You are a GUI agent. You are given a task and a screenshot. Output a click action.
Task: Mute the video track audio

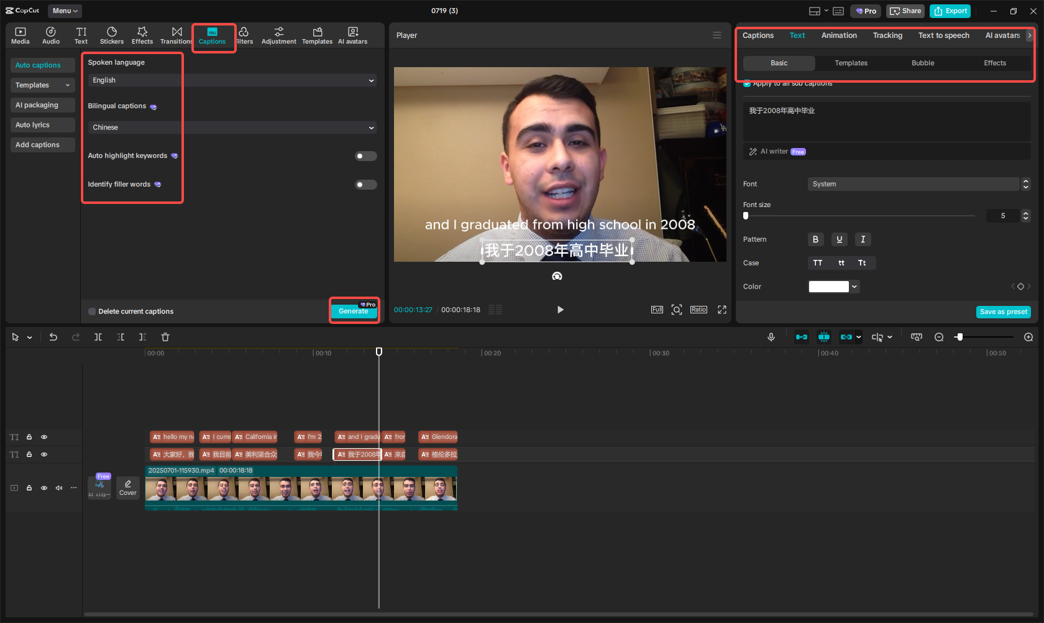point(59,488)
